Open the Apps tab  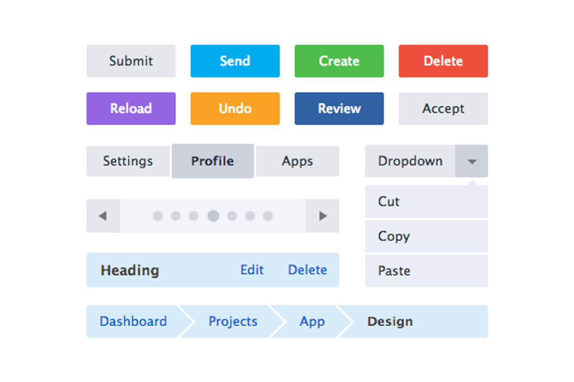click(x=297, y=161)
